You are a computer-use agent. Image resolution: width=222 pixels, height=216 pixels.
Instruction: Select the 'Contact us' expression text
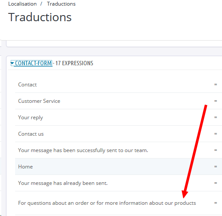[31, 134]
